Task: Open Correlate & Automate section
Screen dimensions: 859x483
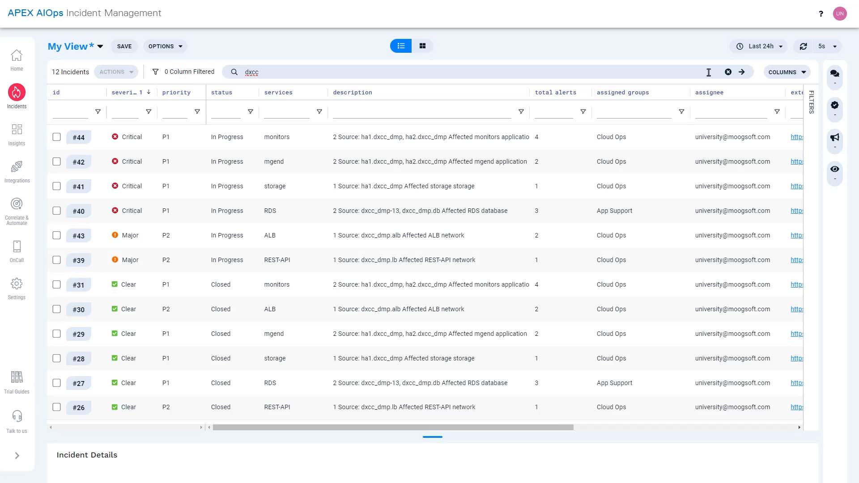Action: point(17,211)
